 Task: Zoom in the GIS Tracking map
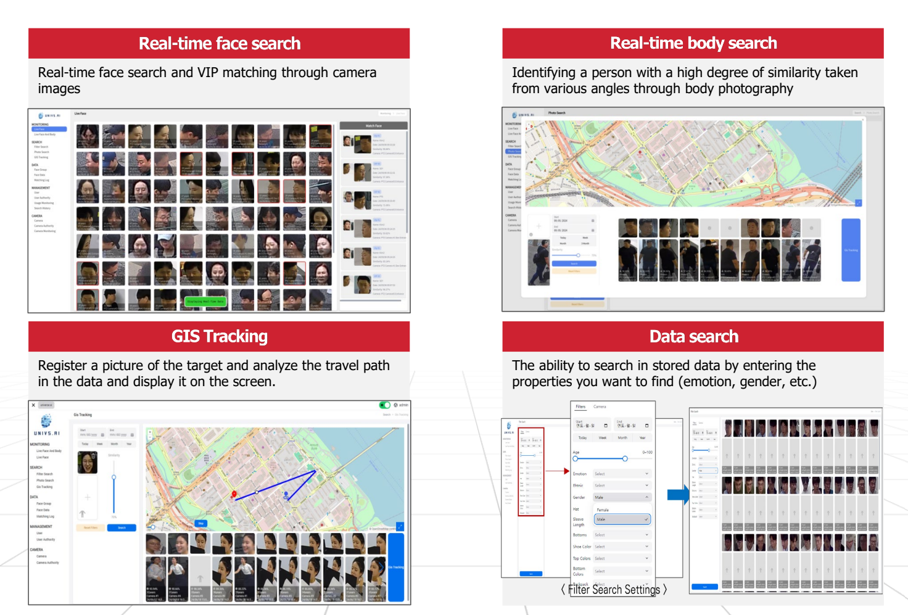149,432
